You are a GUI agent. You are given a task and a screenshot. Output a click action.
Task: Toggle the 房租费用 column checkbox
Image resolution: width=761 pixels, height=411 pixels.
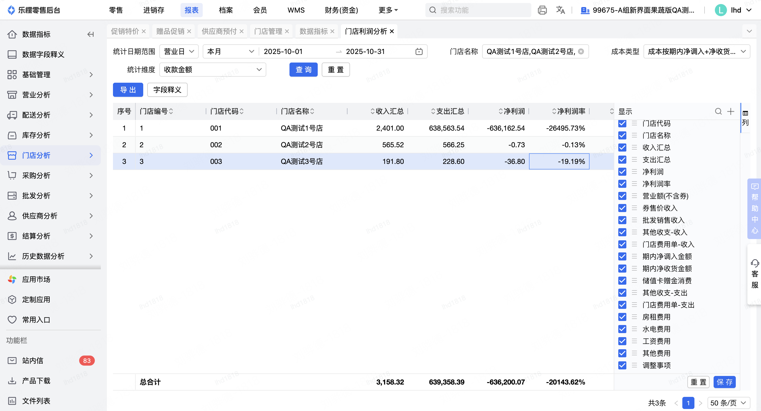click(x=622, y=317)
